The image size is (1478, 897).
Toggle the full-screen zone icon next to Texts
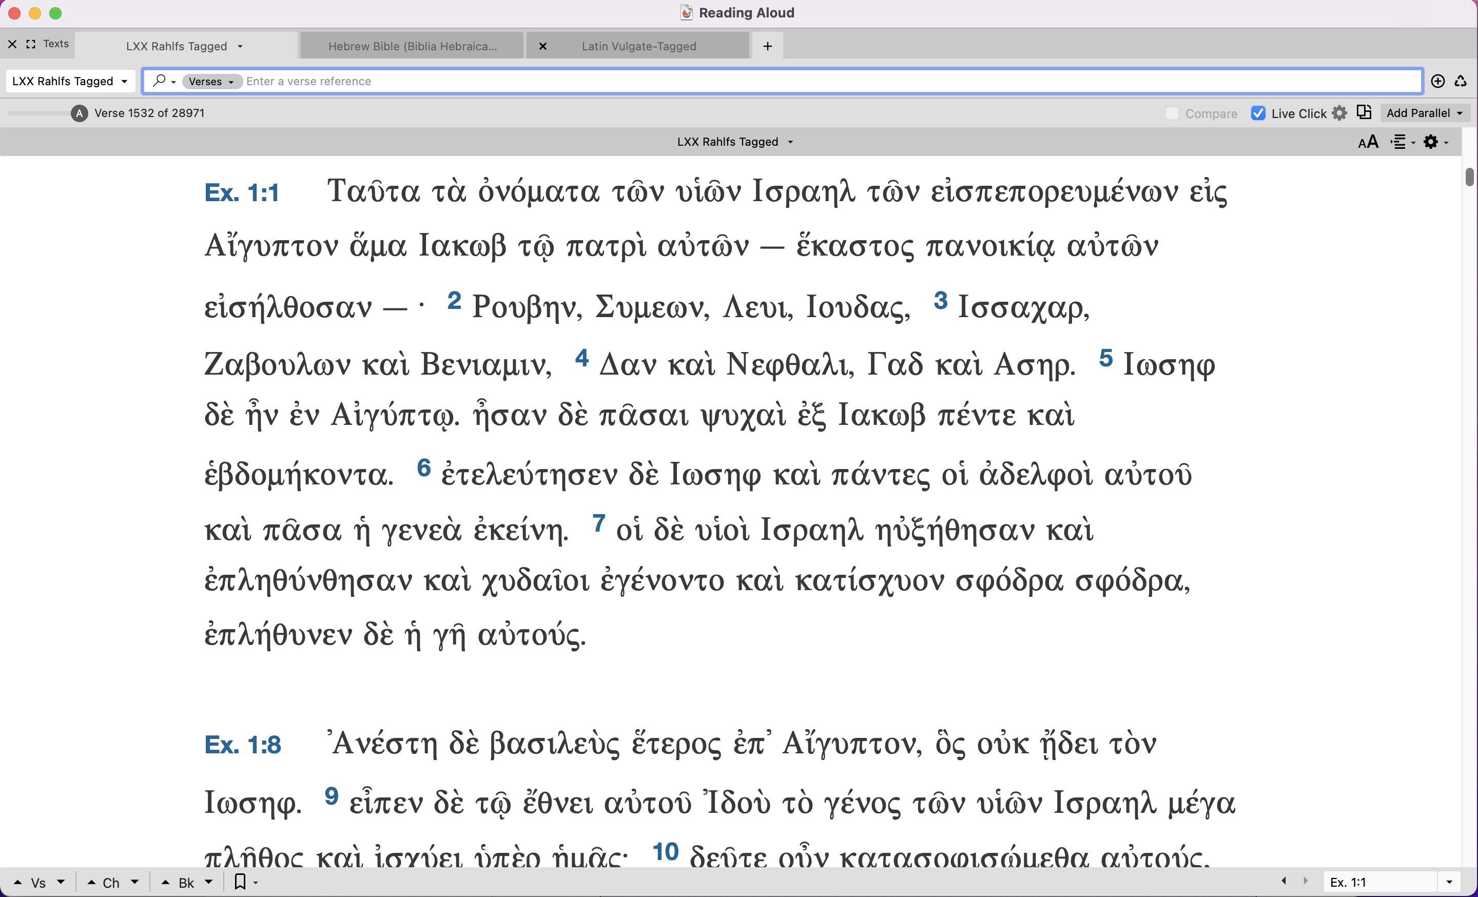click(x=31, y=44)
